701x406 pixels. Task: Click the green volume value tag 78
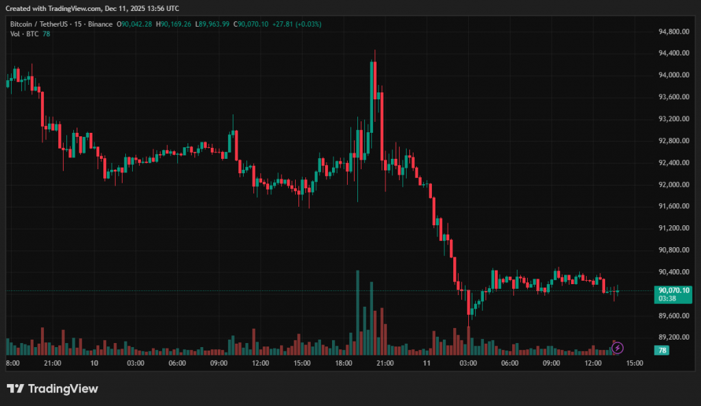click(661, 350)
